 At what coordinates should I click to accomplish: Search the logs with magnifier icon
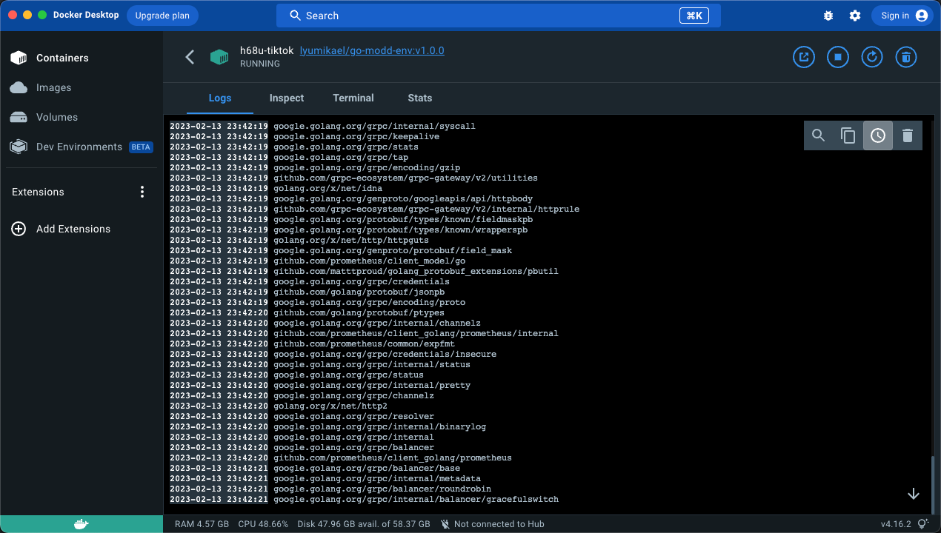coord(819,135)
